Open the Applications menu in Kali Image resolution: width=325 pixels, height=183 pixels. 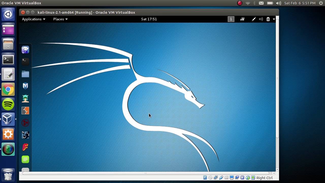[34, 19]
